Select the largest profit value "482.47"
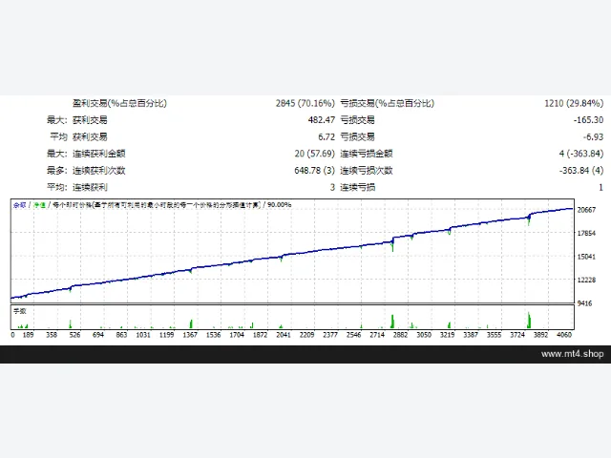This screenshot has height=458, width=611. (x=322, y=120)
